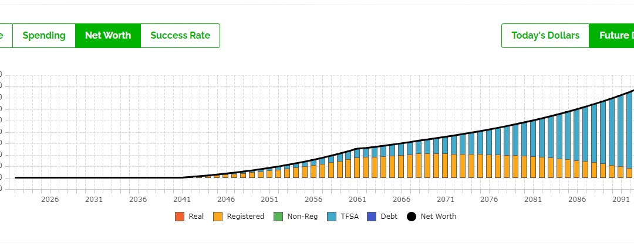This screenshot has width=634, height=247.
Task: Hide the Non-Reg legend series
Action: coord(295,217)
